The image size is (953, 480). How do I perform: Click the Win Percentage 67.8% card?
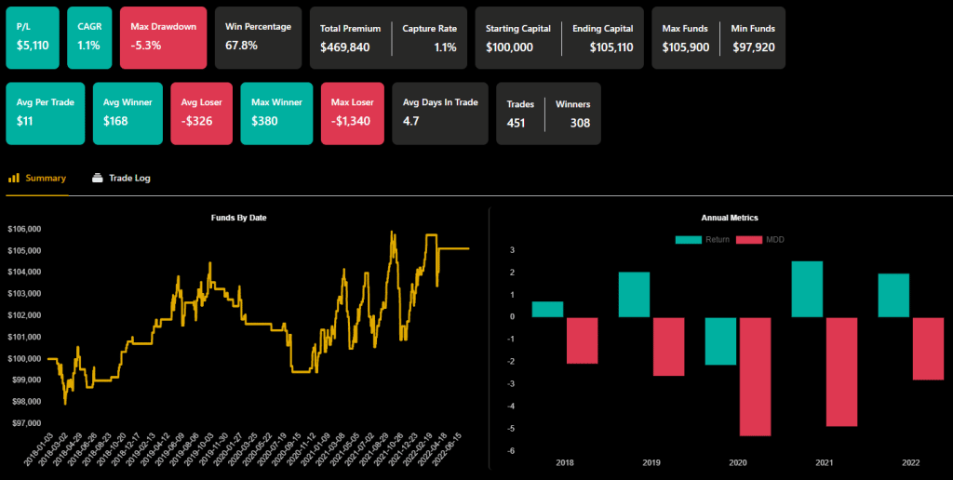(258, 37)
